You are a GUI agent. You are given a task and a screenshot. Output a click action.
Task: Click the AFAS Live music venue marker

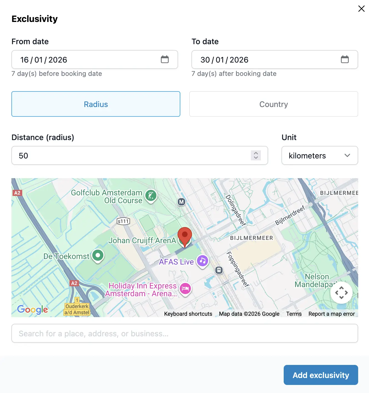pyautogui.click(x=203, y=261)
